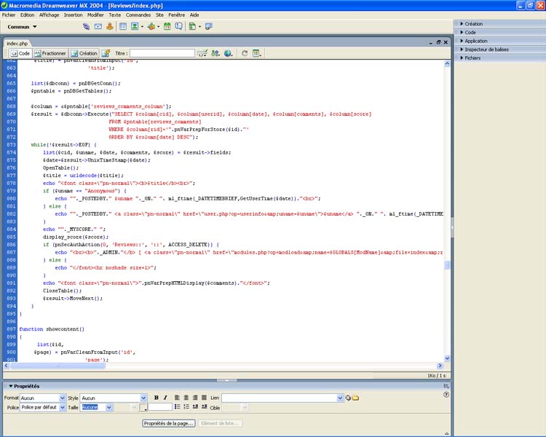
Task: Click the Properties help question icon
Action: (x=446, y=395)
